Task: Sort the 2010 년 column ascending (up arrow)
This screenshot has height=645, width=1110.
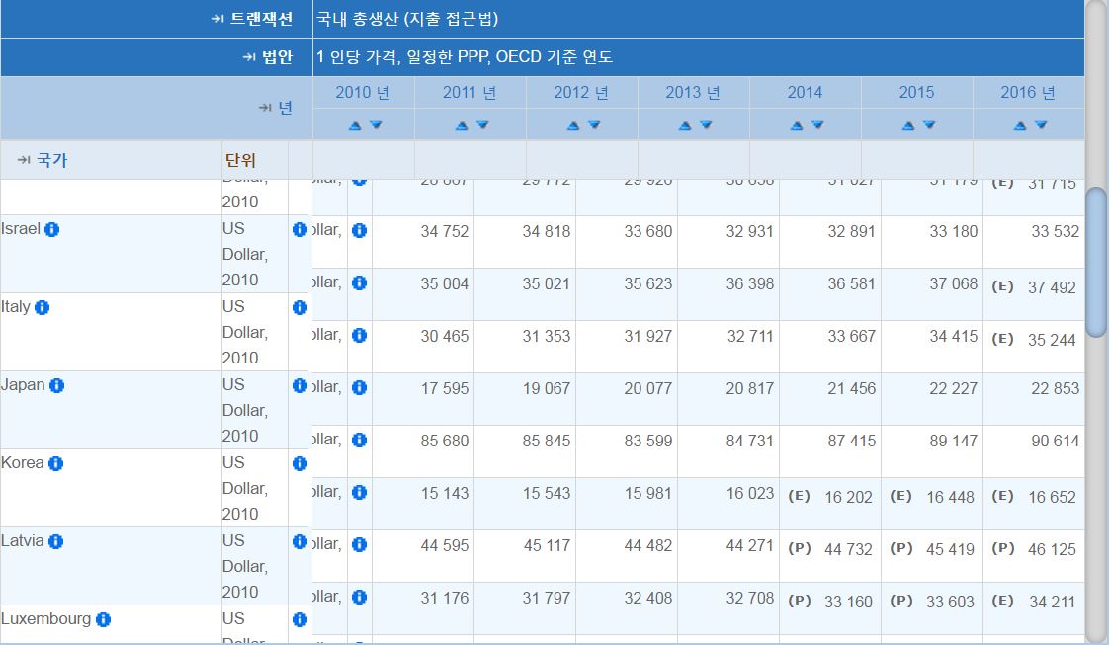Action: click(x=356, y=125)
